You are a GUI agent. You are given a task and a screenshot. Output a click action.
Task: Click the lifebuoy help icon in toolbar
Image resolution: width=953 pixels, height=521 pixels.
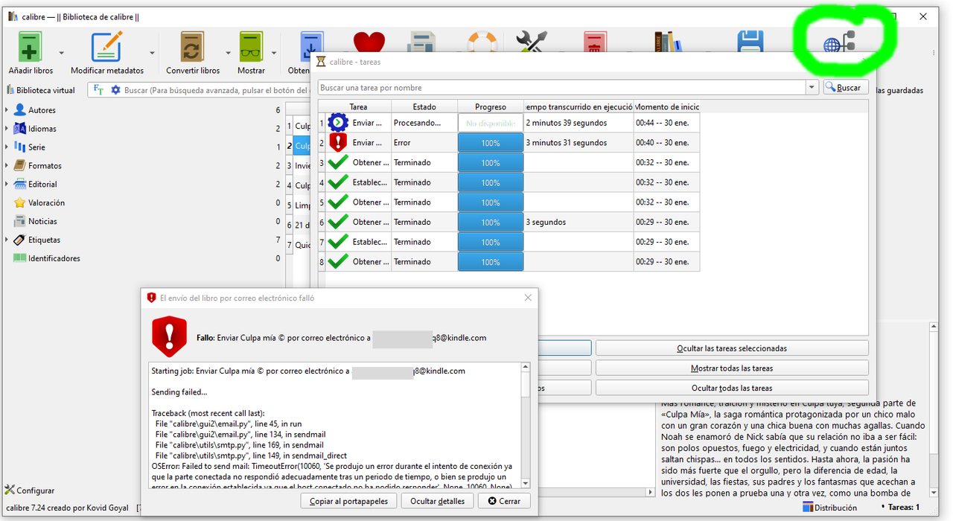tap(482, 42)
